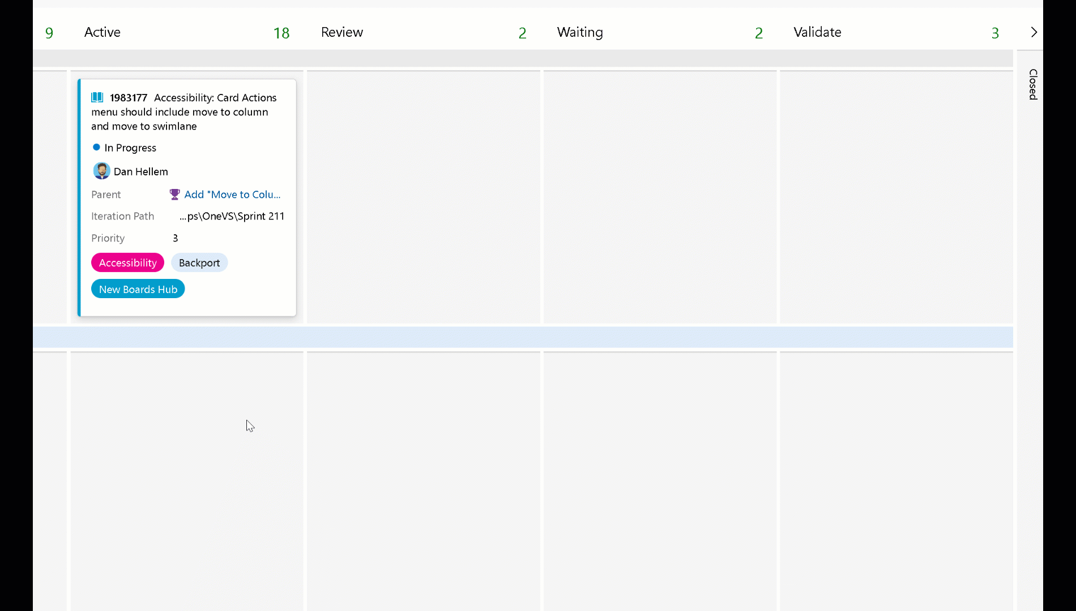Click the blue In Progress status dot
The image size is (1076, 611).
click(x=96, y=147)
